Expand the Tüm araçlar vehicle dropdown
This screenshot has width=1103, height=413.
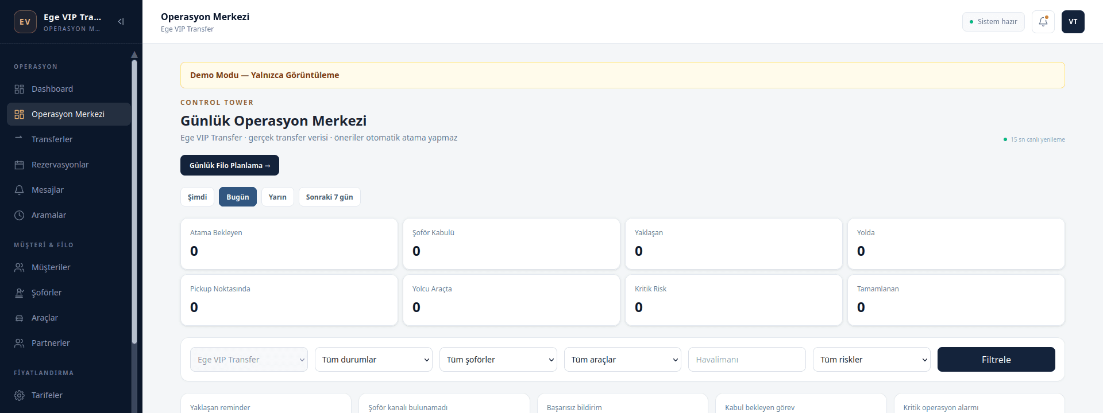point(623,360)
